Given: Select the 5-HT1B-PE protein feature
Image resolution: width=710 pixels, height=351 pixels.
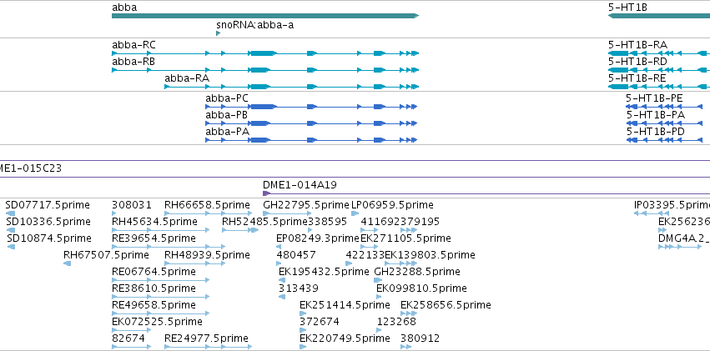Looking at the screenshot, I should [664, 107].
